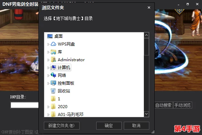Screen dimensions: 202x135
Task: Click 手动浏览 in the DNF window
Action: (x=183, y=105)
